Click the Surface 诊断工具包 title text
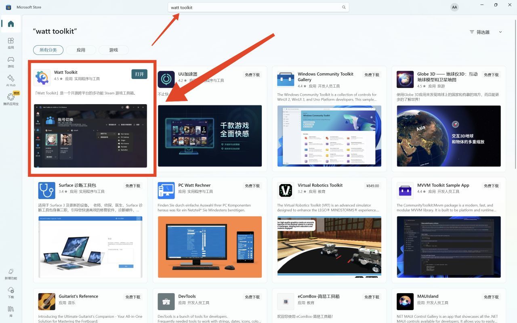This screenshot has height=323, width=517. tap(78, 185)
